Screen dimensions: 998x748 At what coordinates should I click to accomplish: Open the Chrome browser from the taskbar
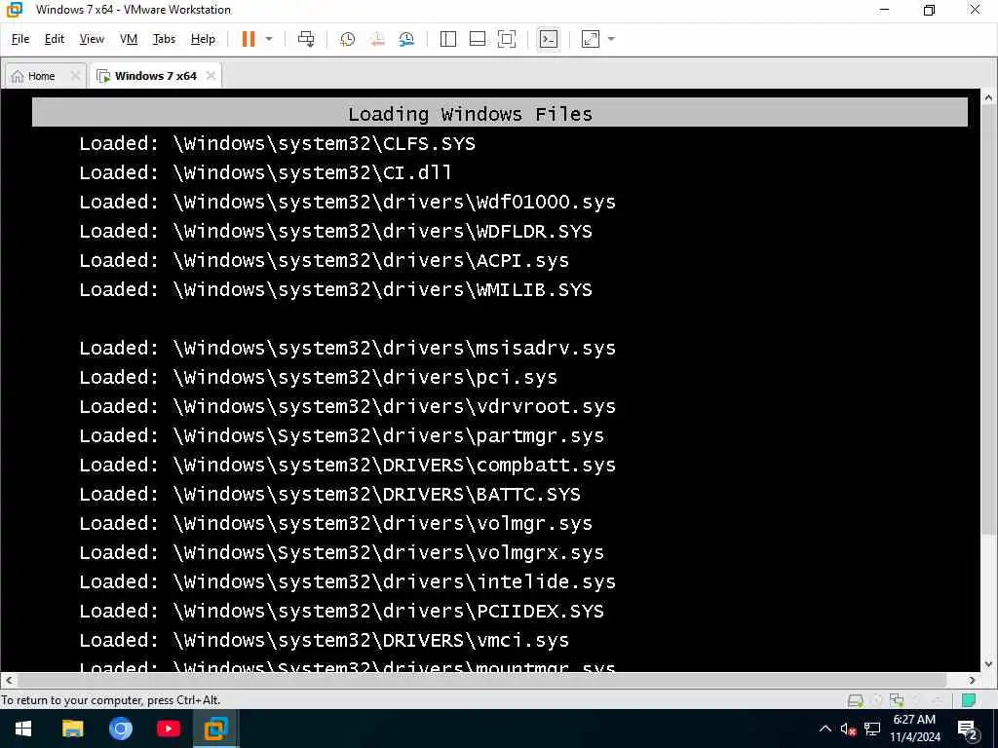[x=120, y=729]
